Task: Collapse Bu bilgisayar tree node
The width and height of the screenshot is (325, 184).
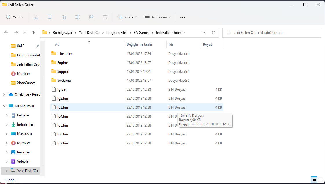Action: tap(4, 106)
